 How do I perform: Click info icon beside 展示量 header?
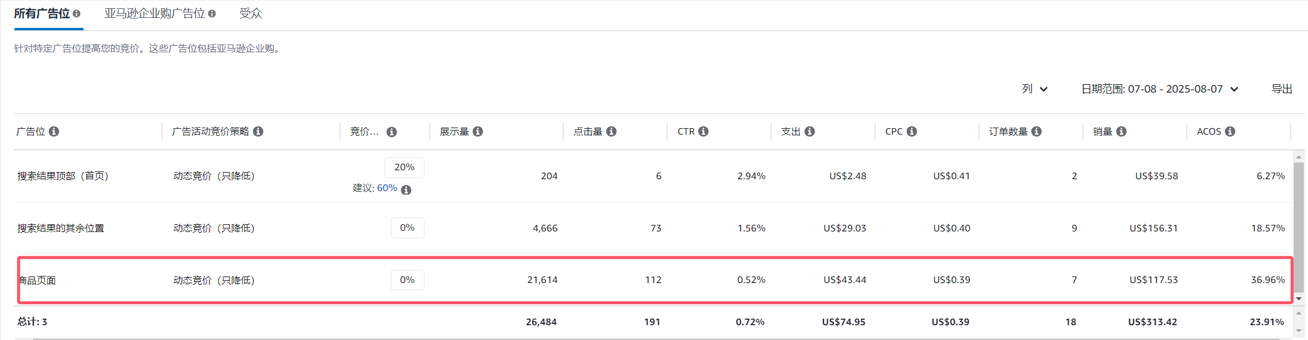(x=478, y=131)
